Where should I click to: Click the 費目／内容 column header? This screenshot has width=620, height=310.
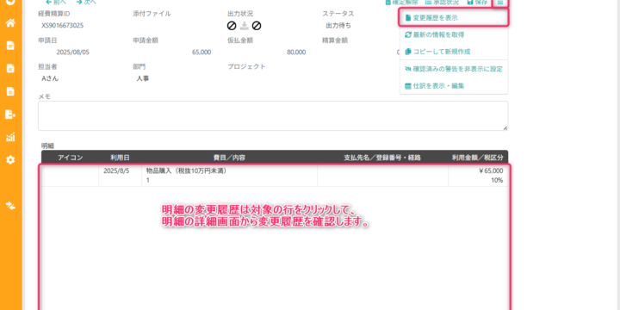(x=229, y=158)
